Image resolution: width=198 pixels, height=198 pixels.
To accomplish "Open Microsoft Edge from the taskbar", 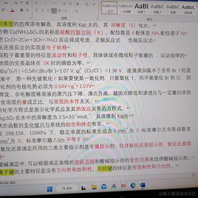I will click(133, 186).
